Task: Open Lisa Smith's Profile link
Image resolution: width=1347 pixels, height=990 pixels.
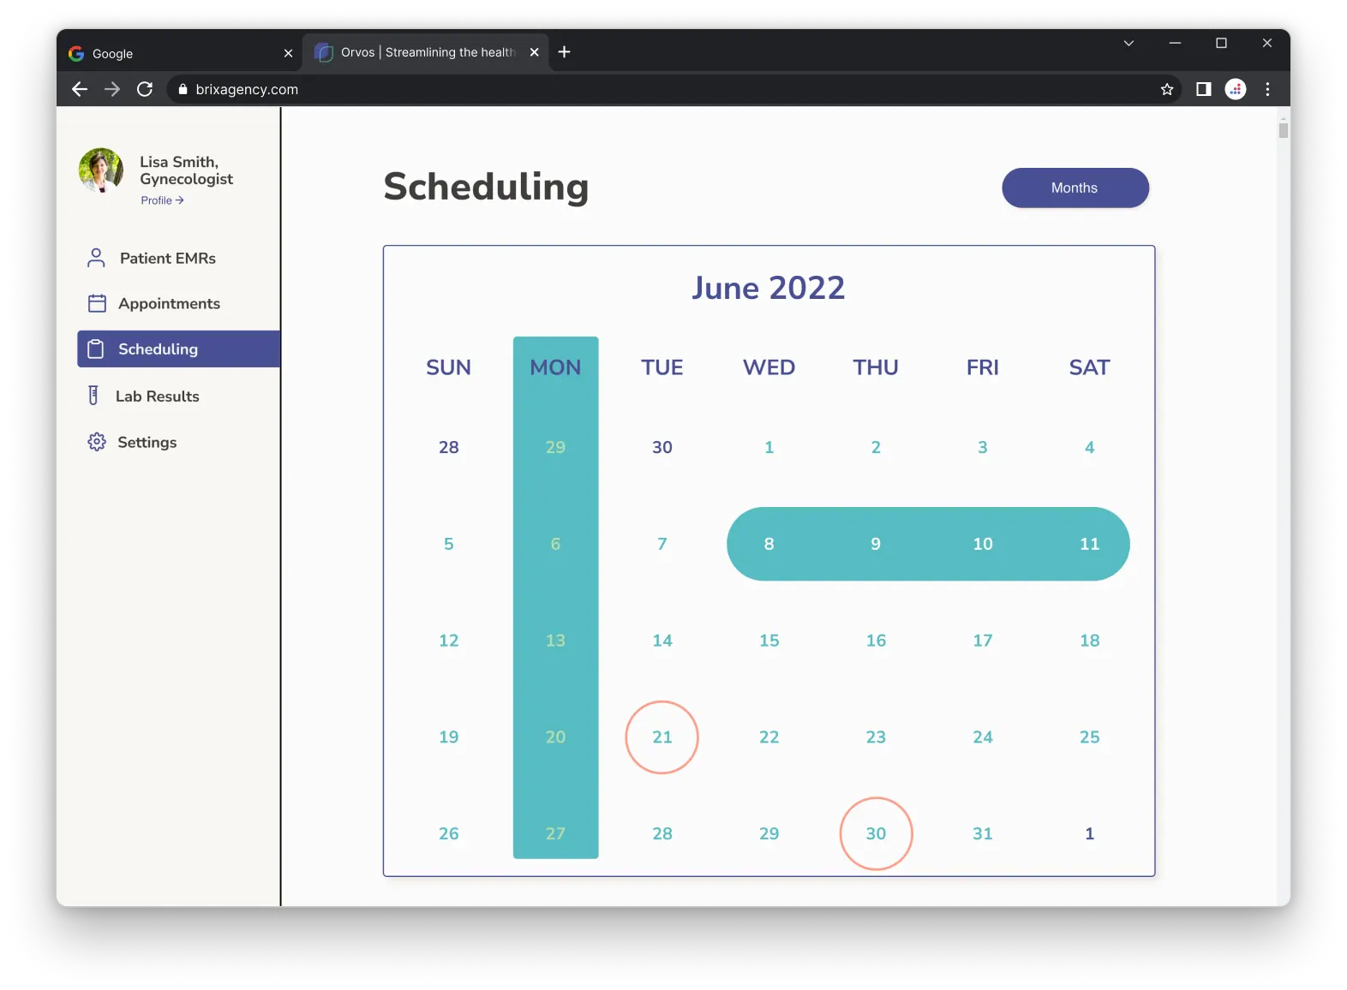Action: 162,200
